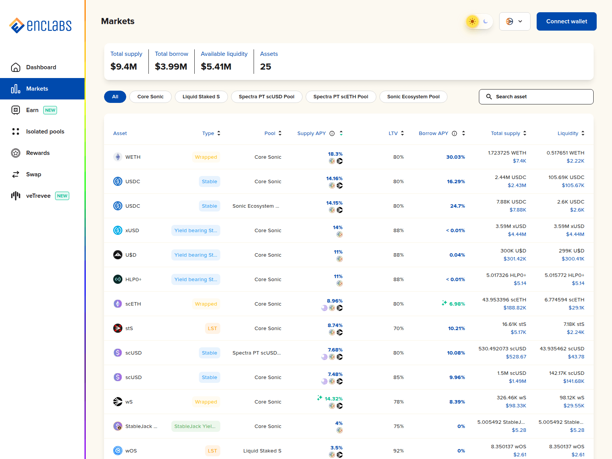Click sparkle icon next to scETH borrow APY

[x=444, y=303]
